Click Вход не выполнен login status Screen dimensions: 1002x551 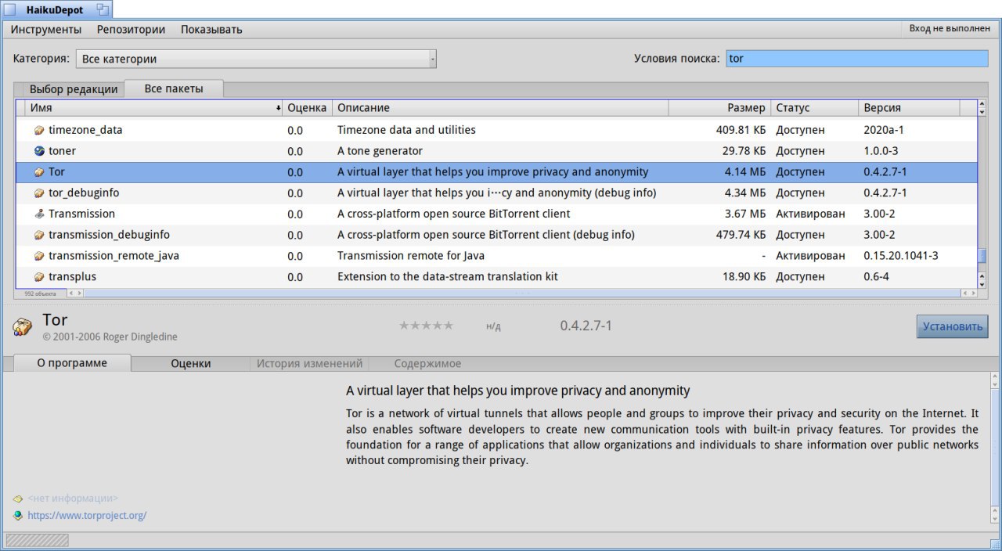(x=950, y=28)
